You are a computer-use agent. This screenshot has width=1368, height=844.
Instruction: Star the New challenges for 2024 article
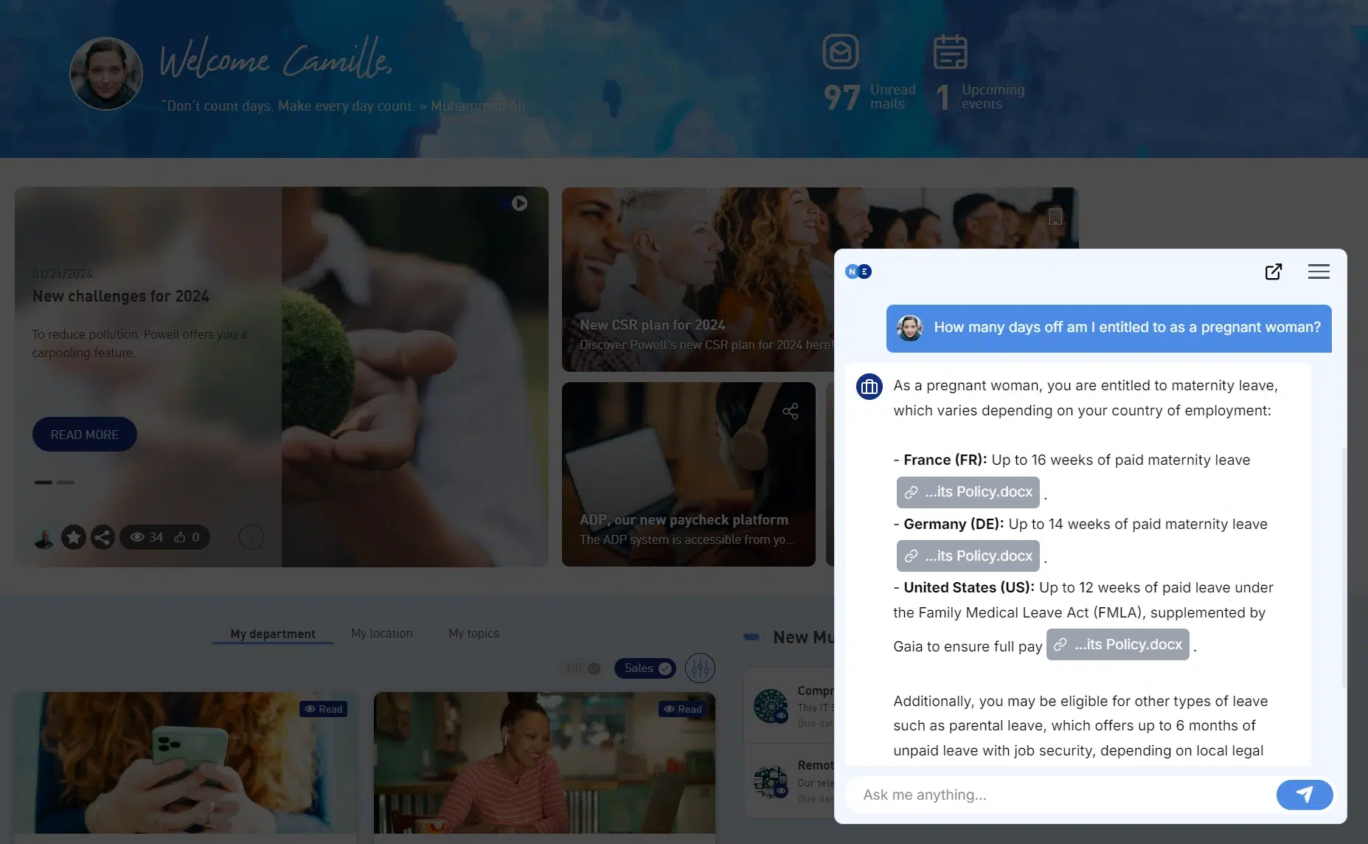click(74, 537)
